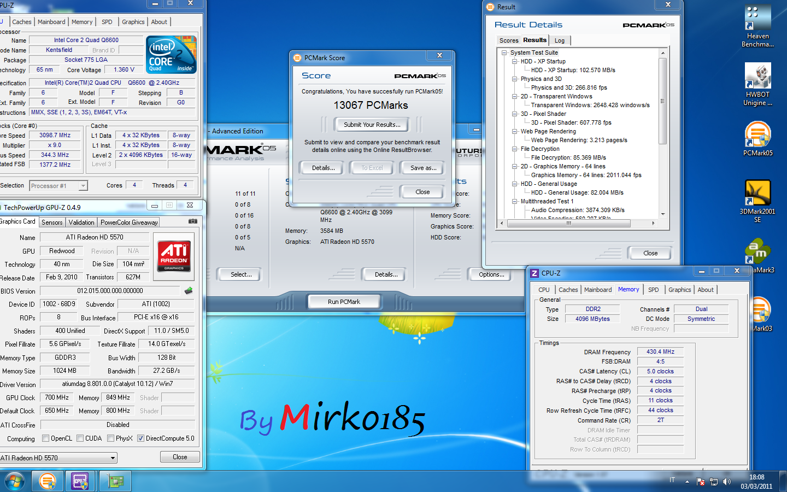Open the Windows Start menu orb

coord(15,481)
